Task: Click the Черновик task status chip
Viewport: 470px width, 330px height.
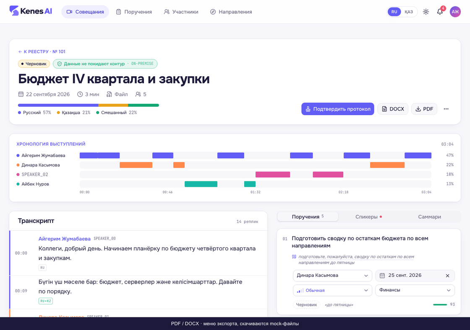Action: tap(306, 304)
